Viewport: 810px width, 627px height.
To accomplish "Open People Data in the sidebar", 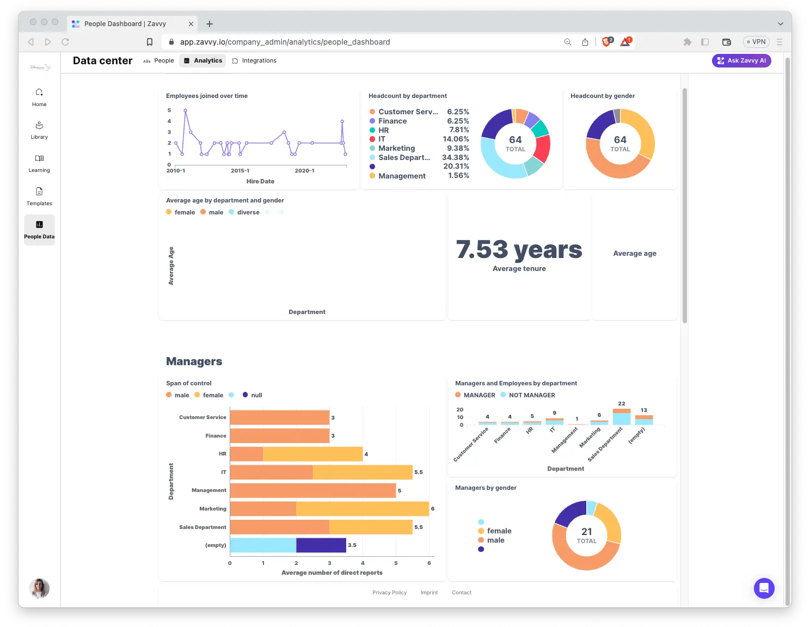I will 39,230.
